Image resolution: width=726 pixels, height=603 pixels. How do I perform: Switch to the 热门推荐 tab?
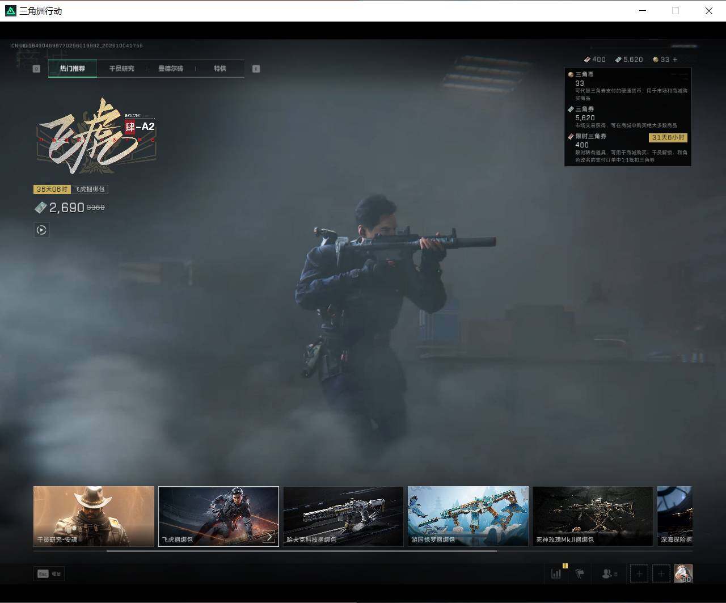pyautogui.click(x=73, y=69)
